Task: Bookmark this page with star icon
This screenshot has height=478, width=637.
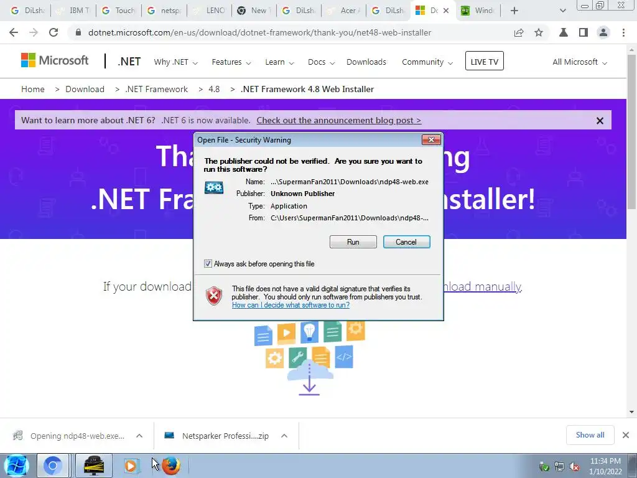Action: (539, 32)
